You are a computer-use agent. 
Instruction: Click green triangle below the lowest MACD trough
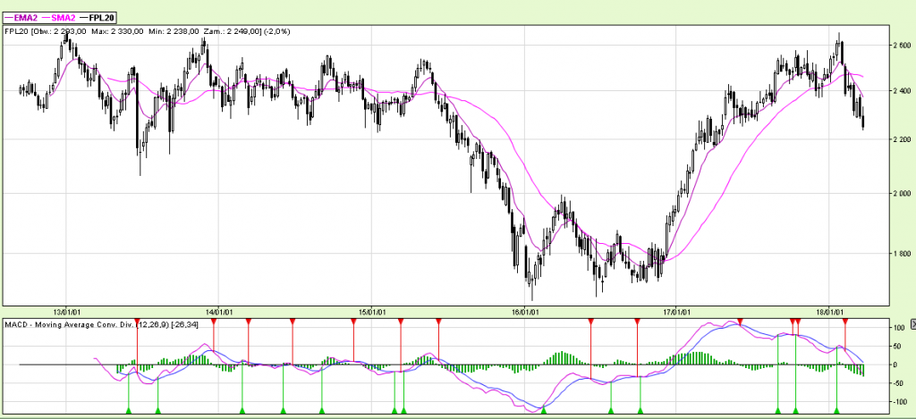(543, 410)
